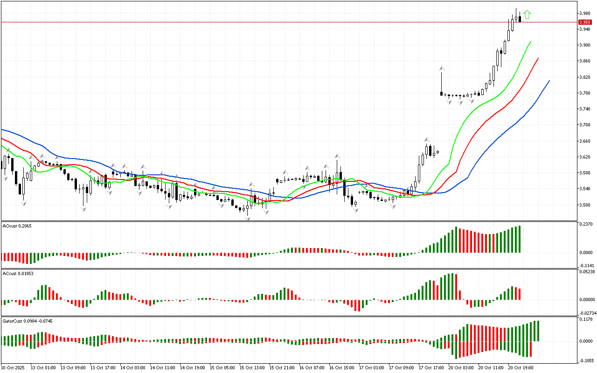Click the black candle with the long upper wick
This screenshot has height=373, width=597.
tap(441, 93)
